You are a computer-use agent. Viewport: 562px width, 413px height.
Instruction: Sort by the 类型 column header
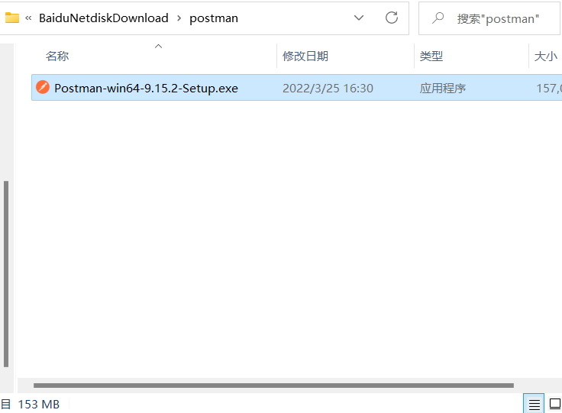pos(431,56)
